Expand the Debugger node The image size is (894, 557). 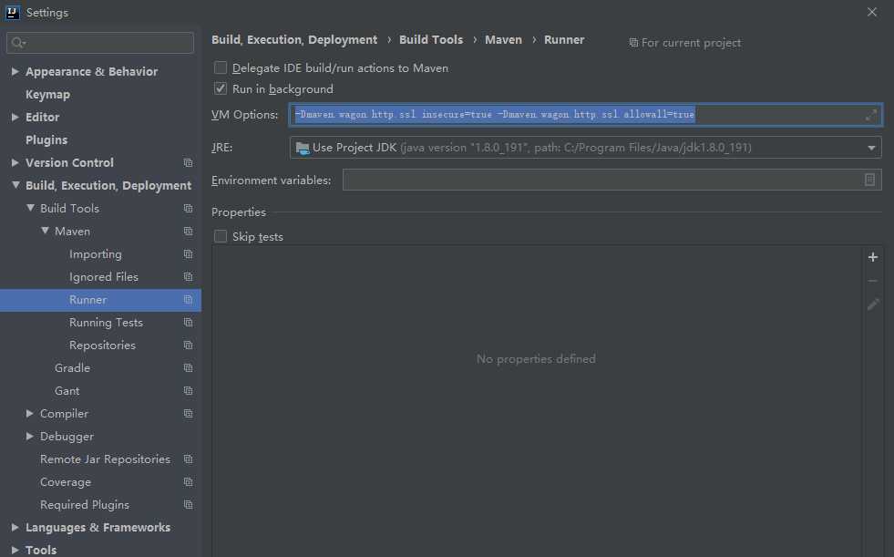click(x=30, y=436)
